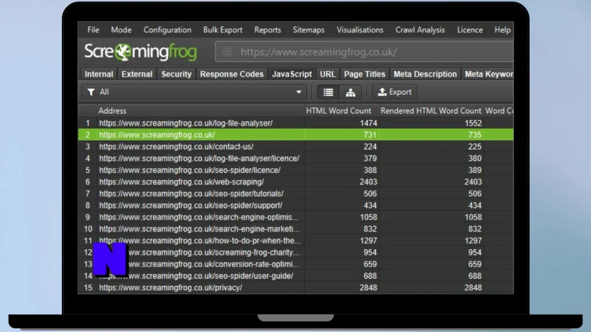This screenshot has width=591, height=332.
Task: Select the screaming-frog-charity... row
Action: coord(295,252)
